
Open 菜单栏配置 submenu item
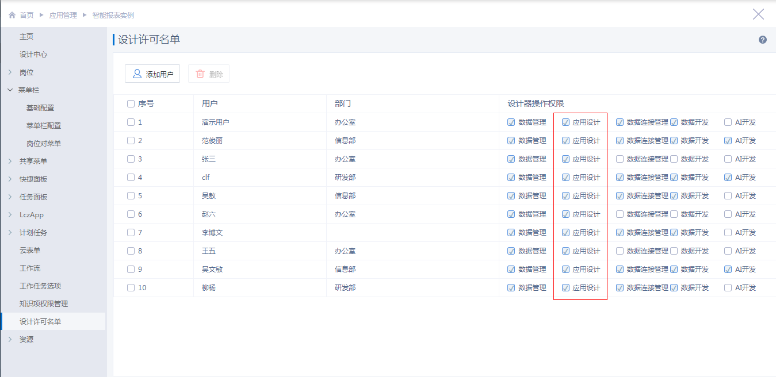pos(44,126)
